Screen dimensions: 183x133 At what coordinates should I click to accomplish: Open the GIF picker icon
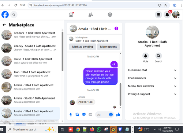coord(90,115)
